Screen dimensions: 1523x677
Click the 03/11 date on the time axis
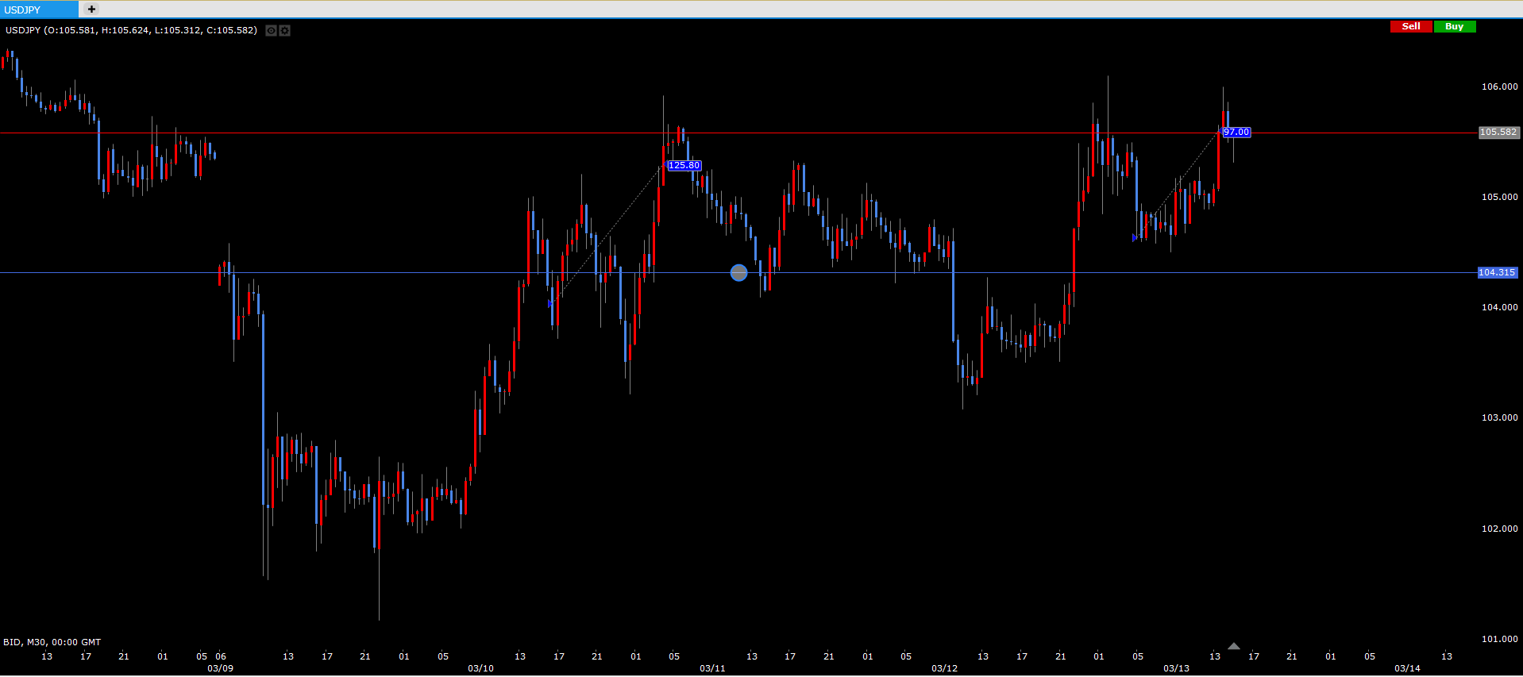click(712, 668)
